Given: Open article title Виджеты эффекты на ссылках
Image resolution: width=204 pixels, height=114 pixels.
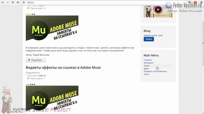Looking at the screenshot, I should click(63, 67).
